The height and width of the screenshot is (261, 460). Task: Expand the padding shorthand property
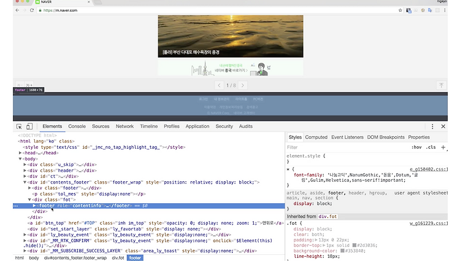tap(316, 240)
